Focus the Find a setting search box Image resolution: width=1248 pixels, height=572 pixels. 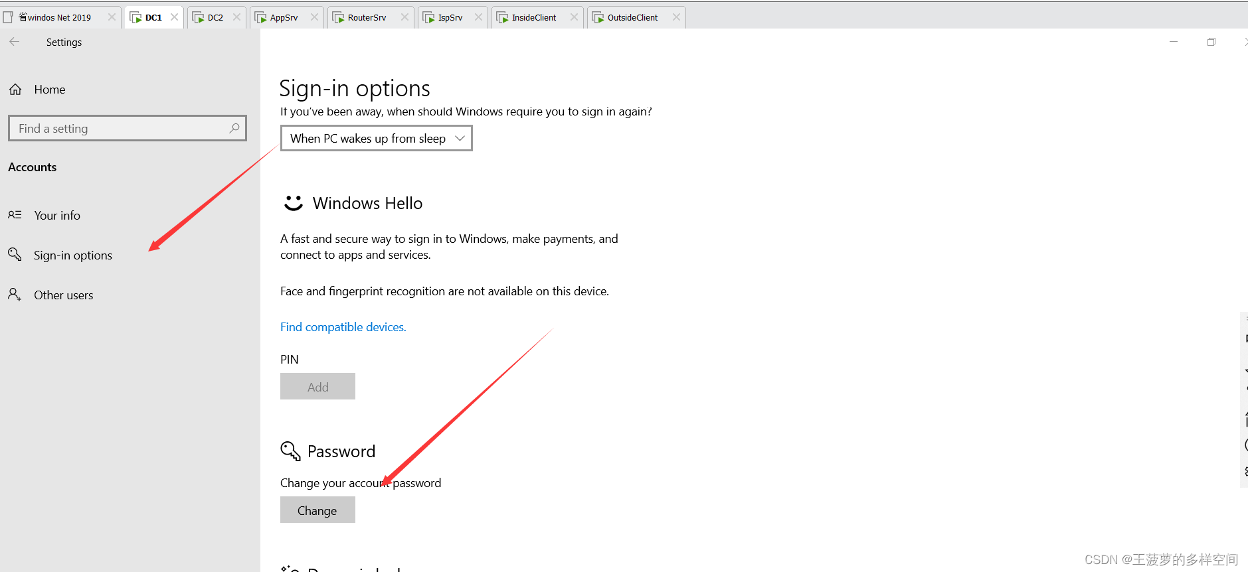coord(128,128)
